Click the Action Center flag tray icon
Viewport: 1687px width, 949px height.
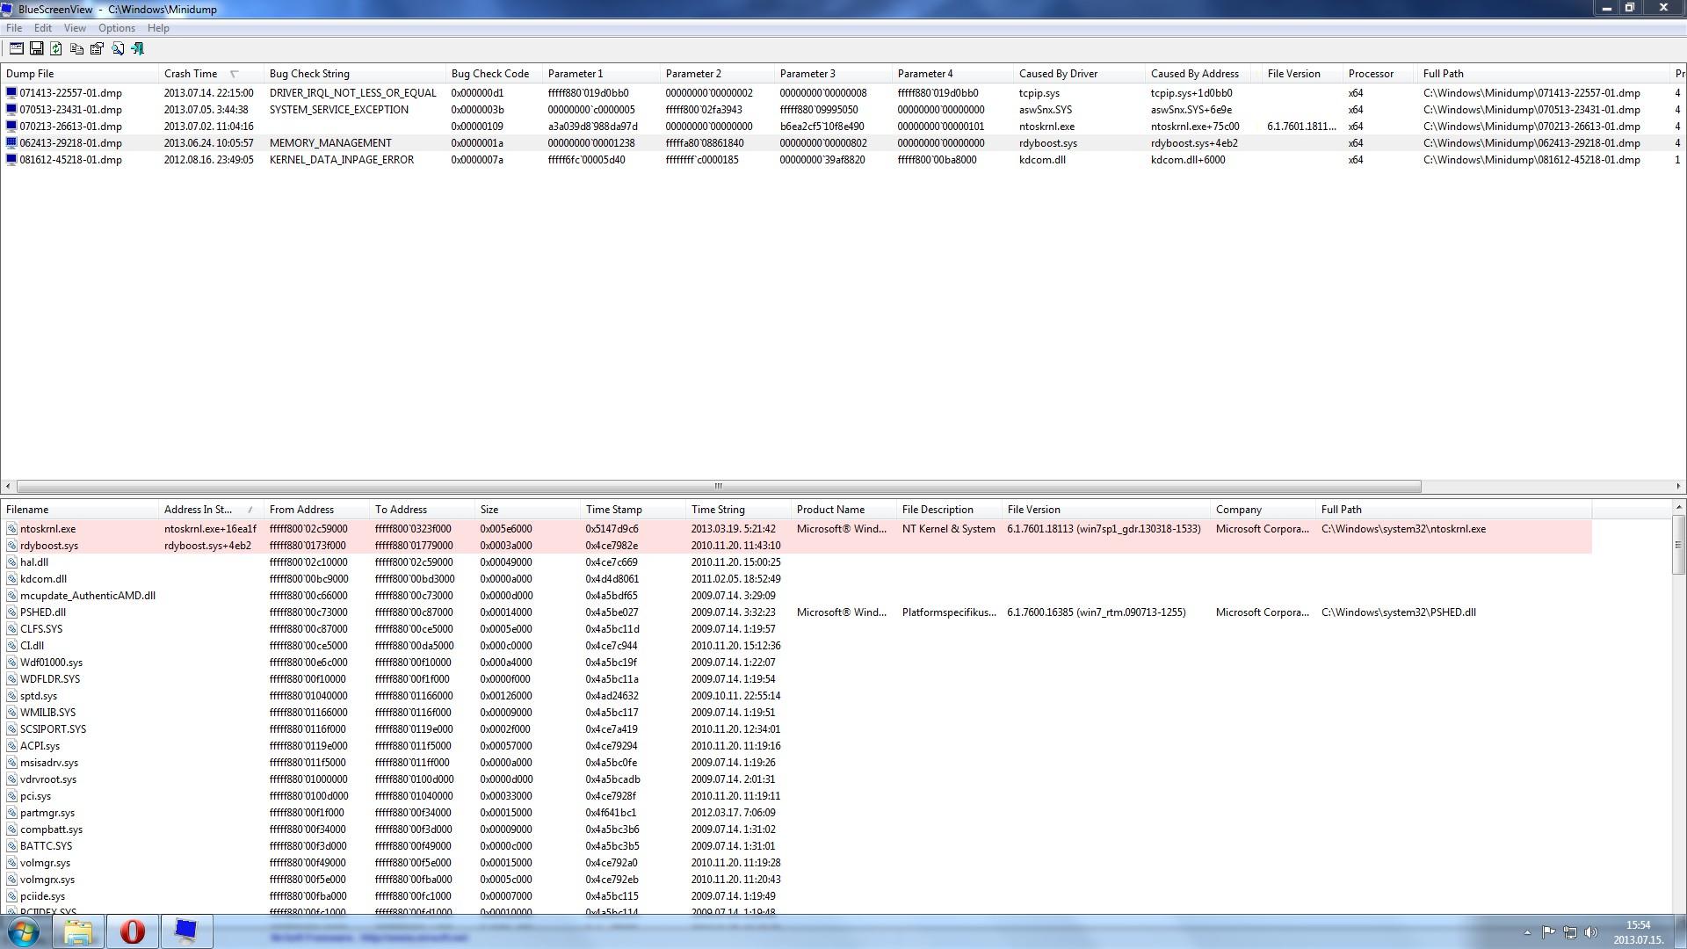(x=1548, y=932)
